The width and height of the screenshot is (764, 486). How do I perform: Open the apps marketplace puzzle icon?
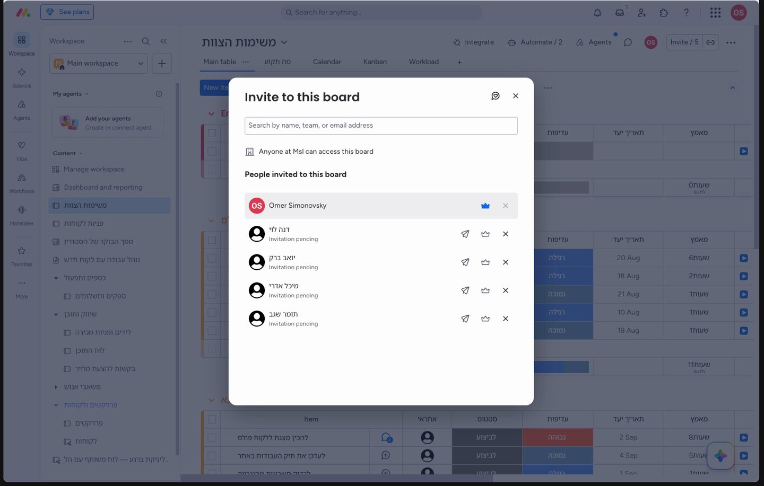pyautogui.click(x=664, y=13)
